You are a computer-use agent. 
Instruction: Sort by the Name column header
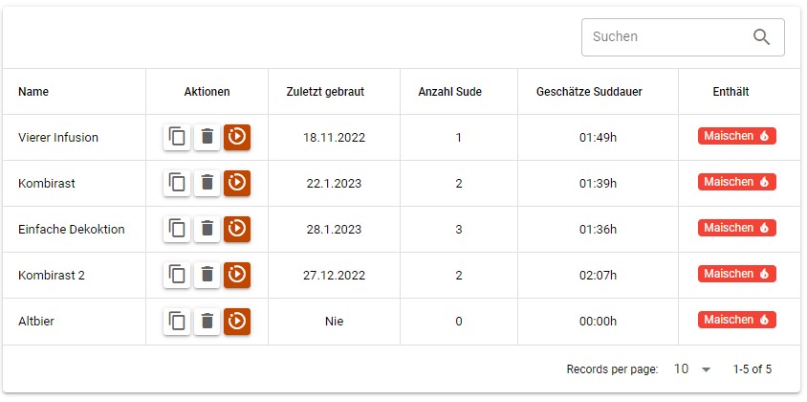click(33, 92)
